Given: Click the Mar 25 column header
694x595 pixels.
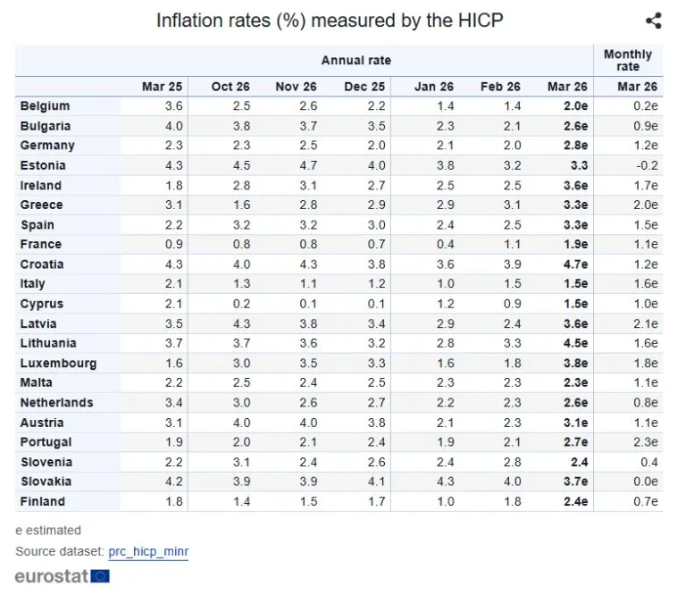Looking at the screenshot, I should click(x=162, y=87).
